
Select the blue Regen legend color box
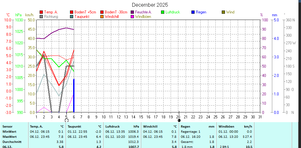[193, 12]
